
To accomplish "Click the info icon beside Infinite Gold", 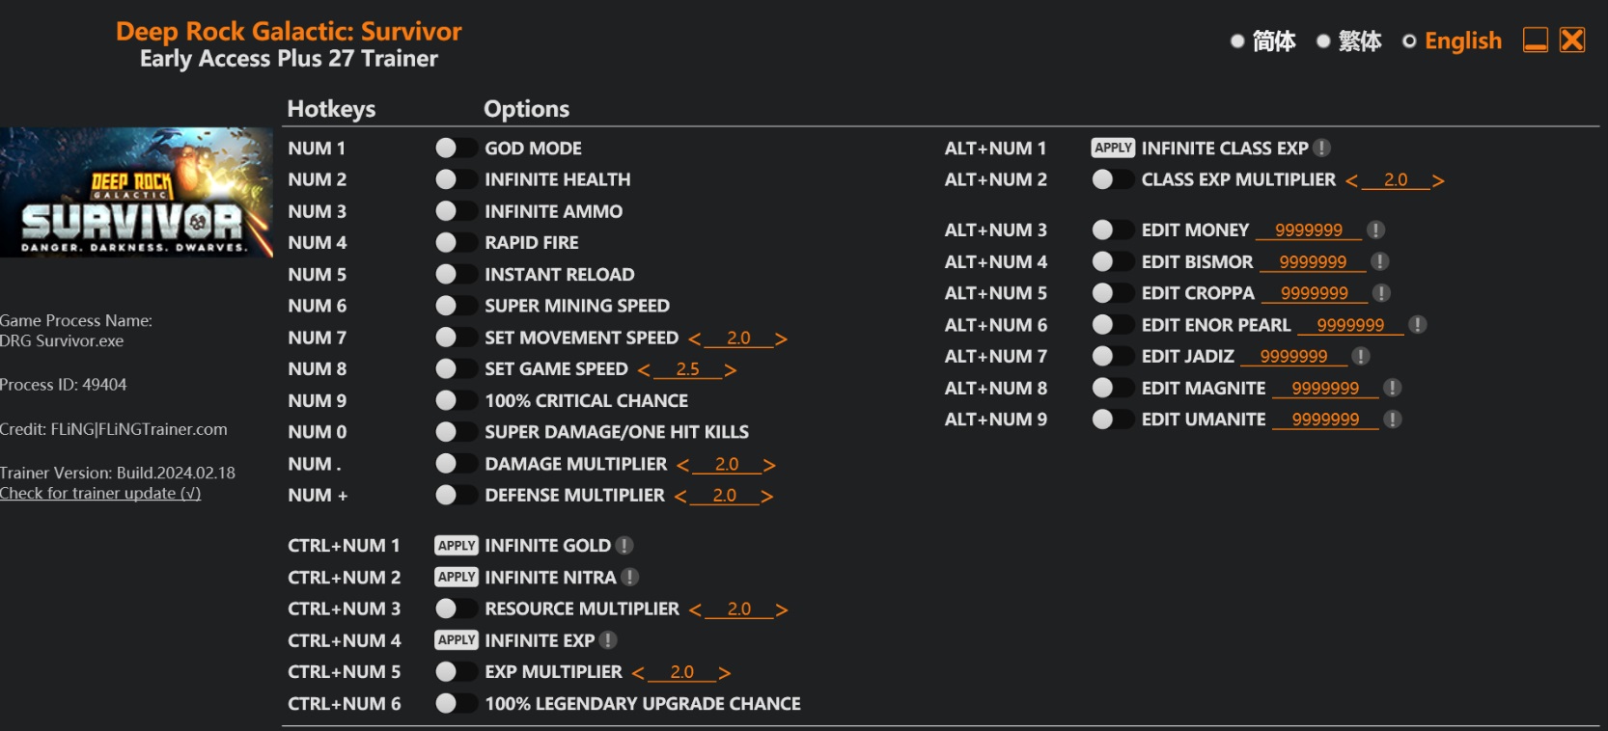I will (624, 546).
